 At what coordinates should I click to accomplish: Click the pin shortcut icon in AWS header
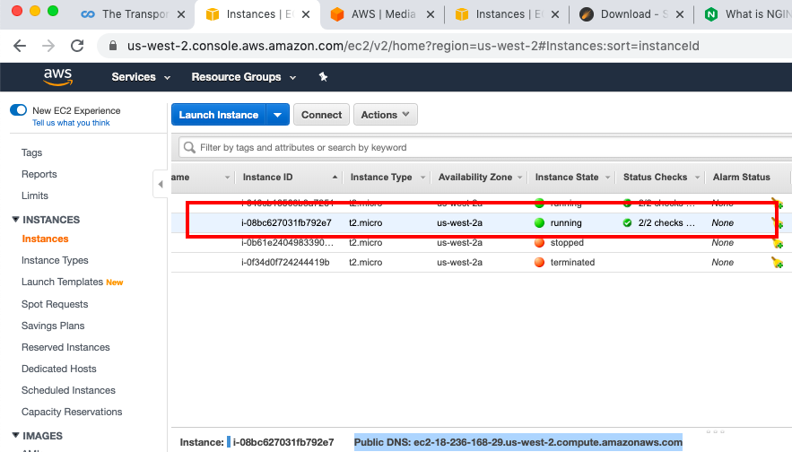(323, 77)
